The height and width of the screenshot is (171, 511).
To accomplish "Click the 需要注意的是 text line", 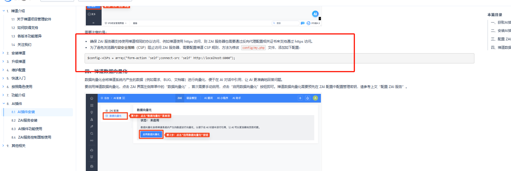I will pos(96,32).
